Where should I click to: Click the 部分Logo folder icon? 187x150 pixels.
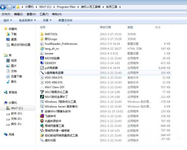pyautogui.click(x=42, y=39)
